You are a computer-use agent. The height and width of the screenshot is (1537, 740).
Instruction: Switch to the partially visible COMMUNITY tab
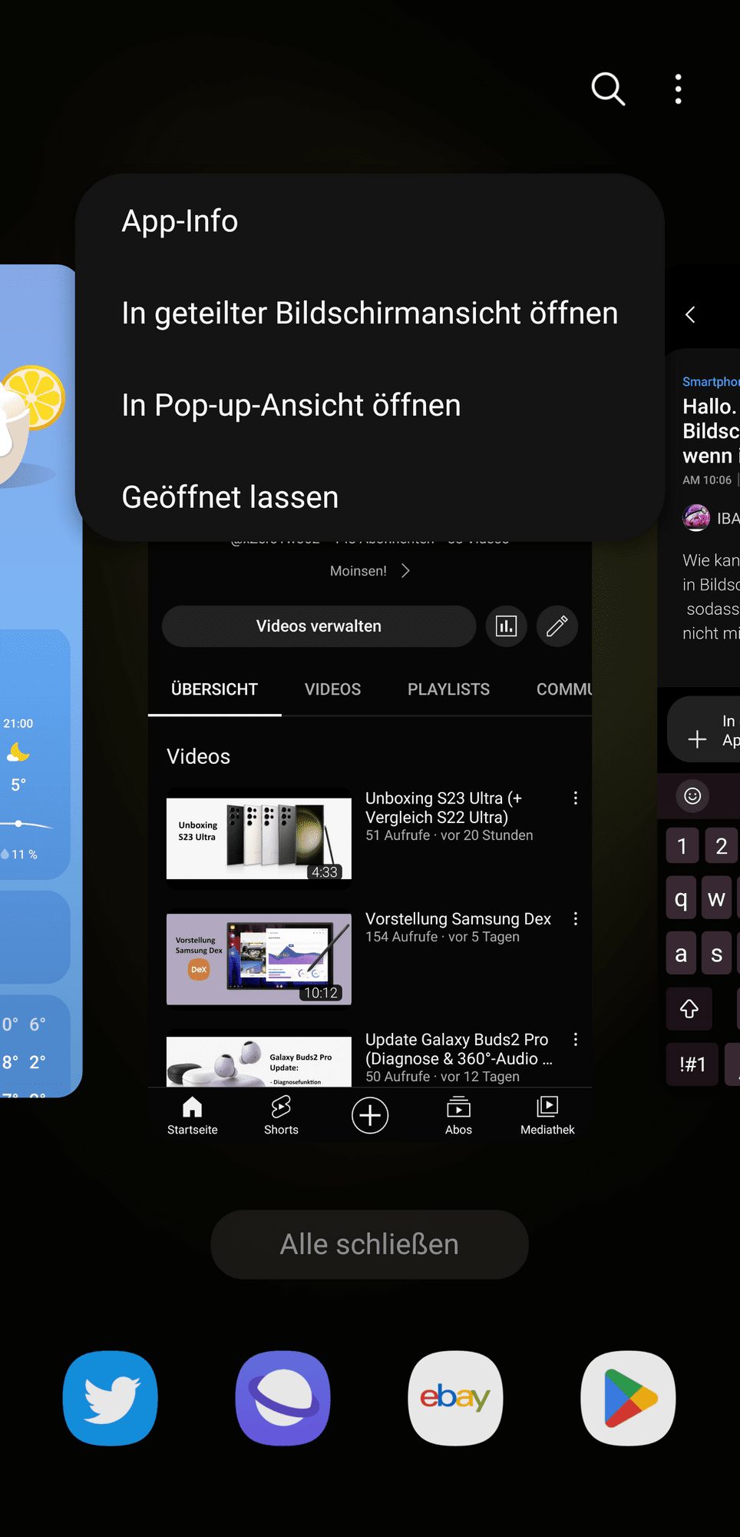coord(564,689)
